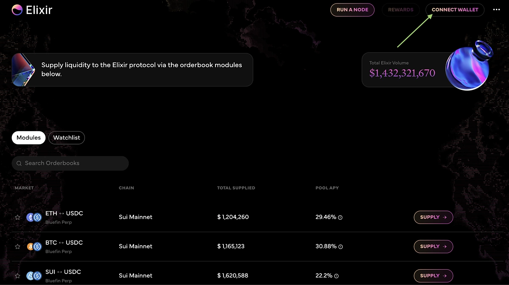The image size is (509, 285).
Task: Sort by Total Supplied column header
Action: pyautogui.click(x=236, y=188)
